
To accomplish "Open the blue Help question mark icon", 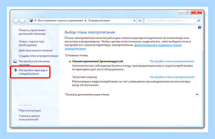I will point(199,27).
